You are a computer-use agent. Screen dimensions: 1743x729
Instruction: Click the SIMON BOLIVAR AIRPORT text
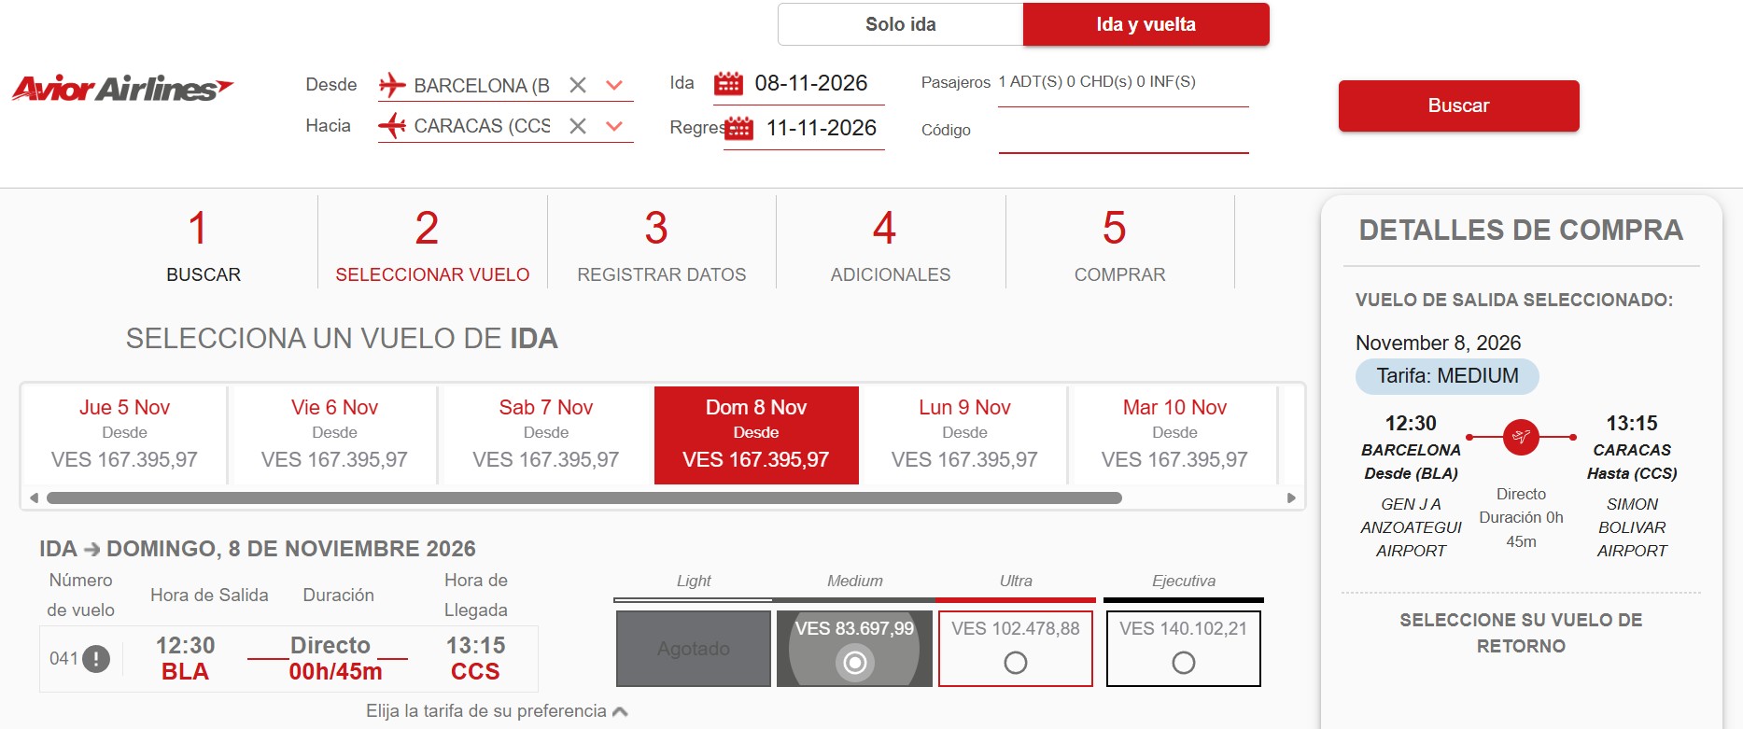[1632, 527]
